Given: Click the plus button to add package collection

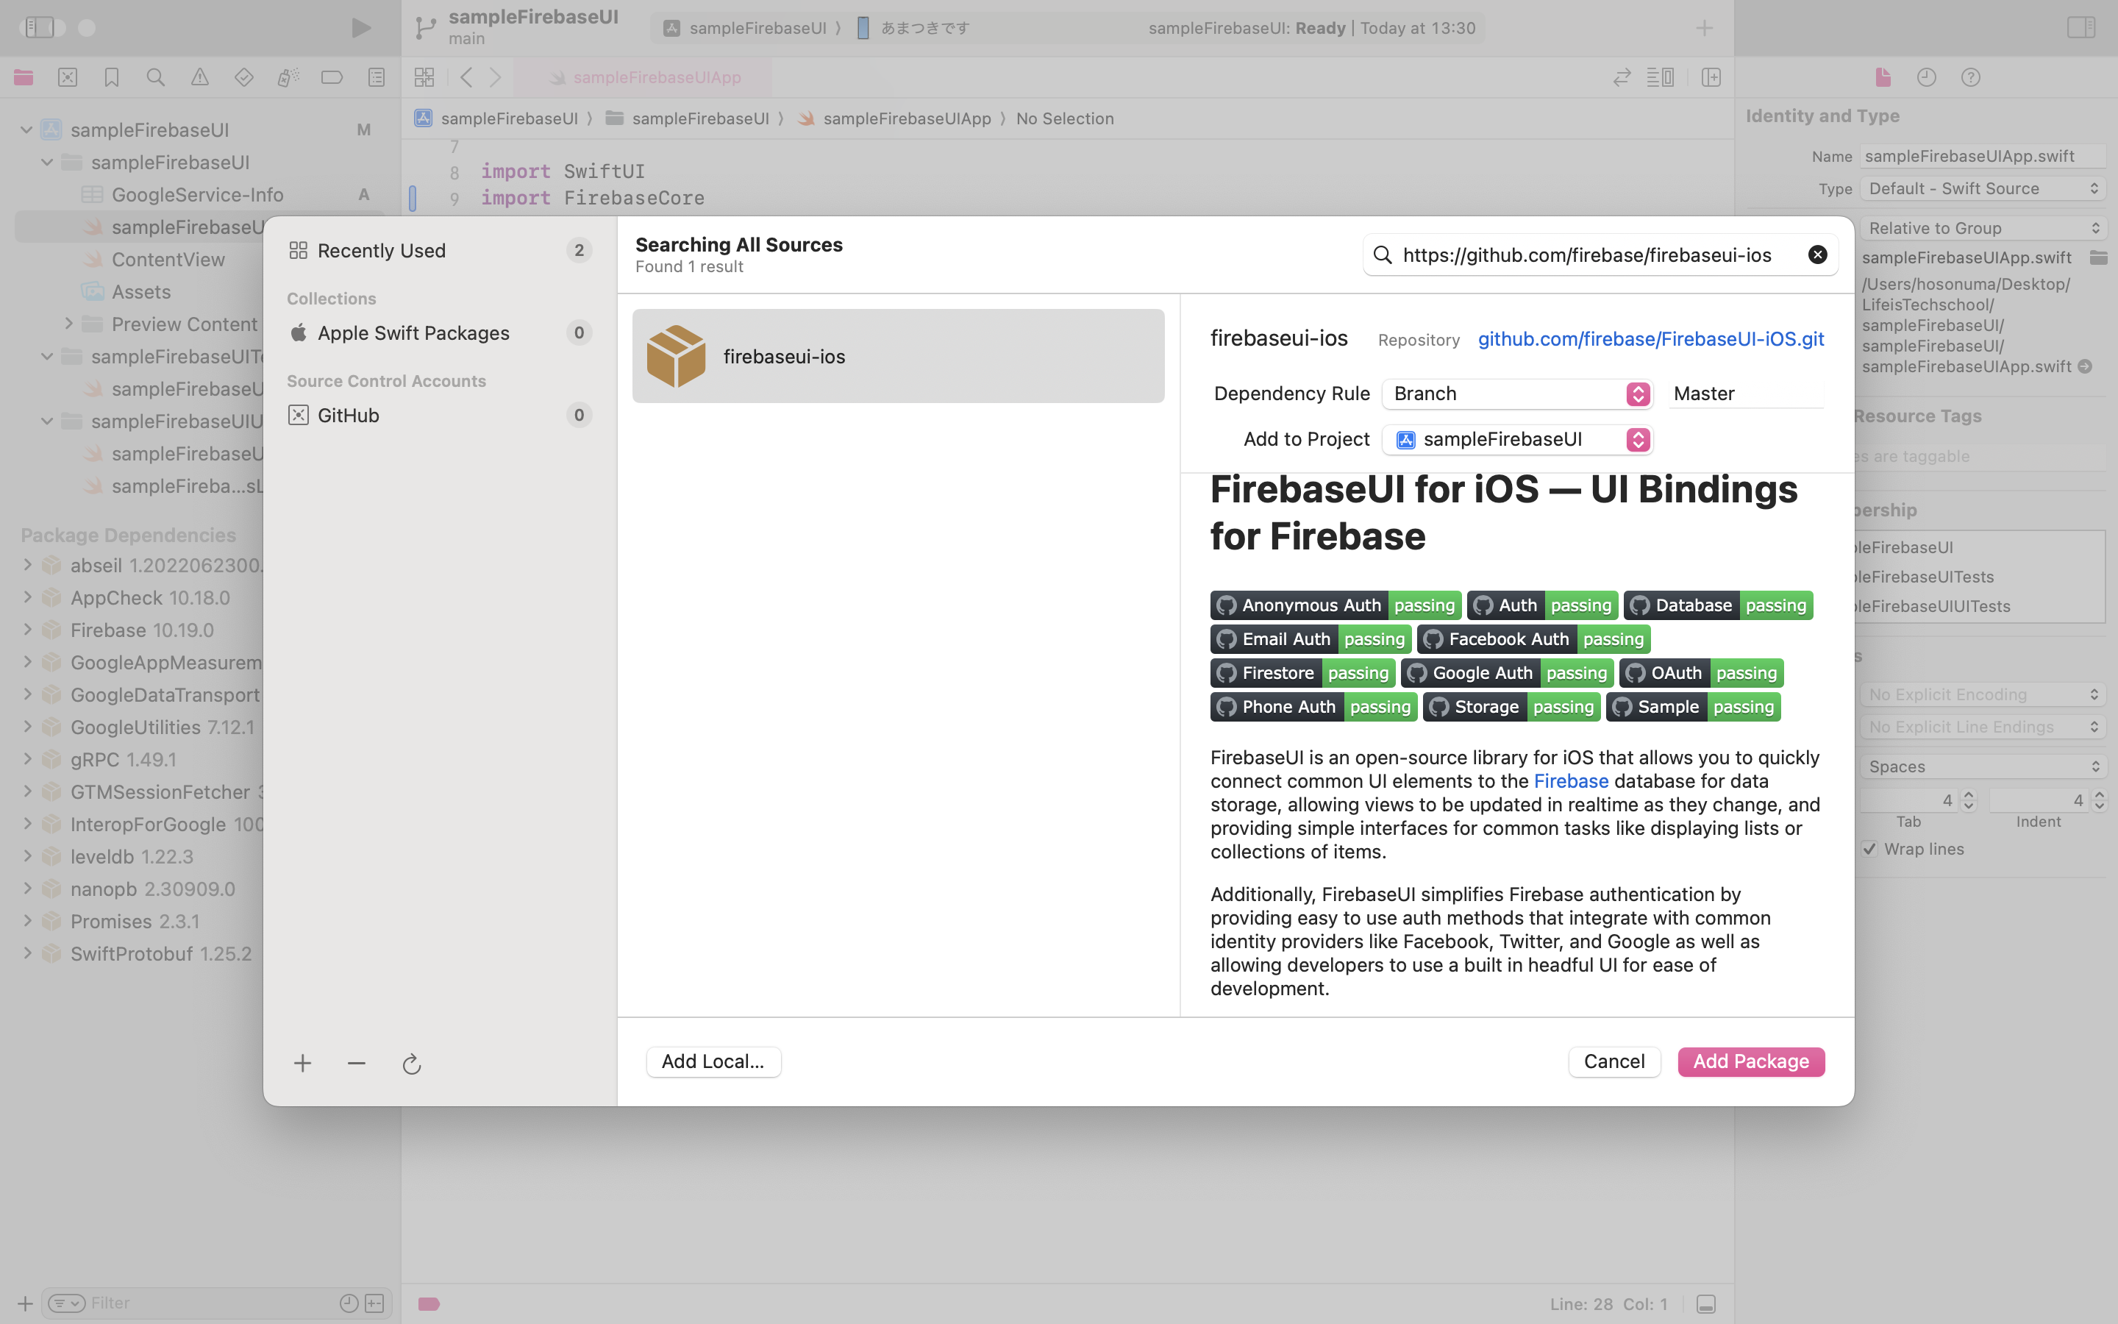Looking at the screenshot, I should click(x=302, y=1063).
